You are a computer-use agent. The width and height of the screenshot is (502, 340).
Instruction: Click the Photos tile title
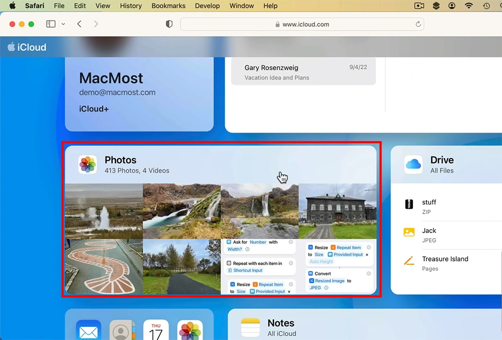tap(120, 160)
